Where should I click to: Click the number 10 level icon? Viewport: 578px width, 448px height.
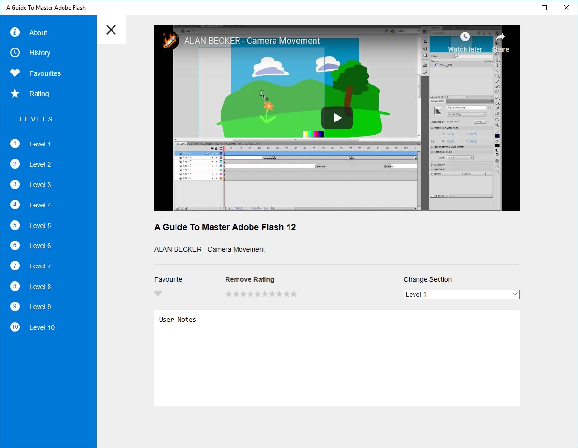click(x=15, y=327)
